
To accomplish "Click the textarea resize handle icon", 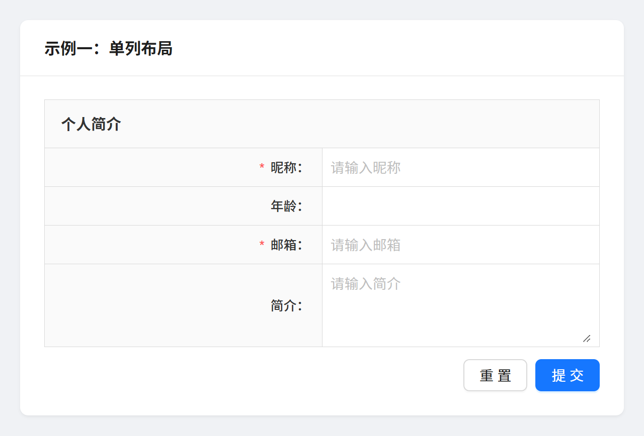I will [587, 339].
